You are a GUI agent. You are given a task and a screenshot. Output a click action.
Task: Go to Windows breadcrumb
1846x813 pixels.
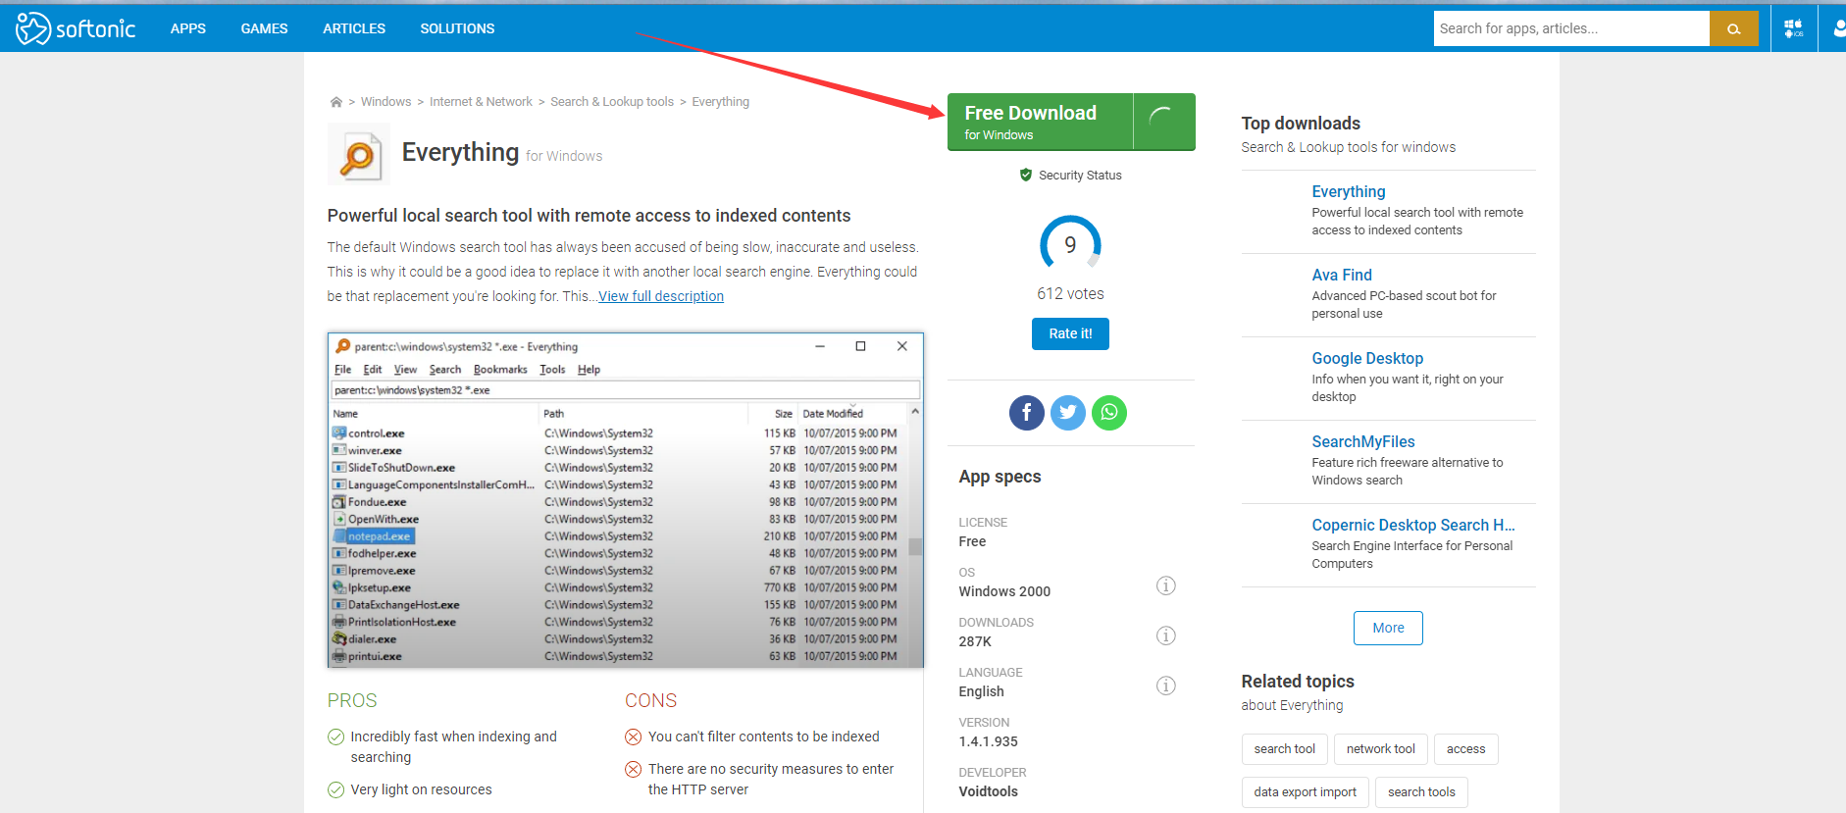(x=385, y=102)
